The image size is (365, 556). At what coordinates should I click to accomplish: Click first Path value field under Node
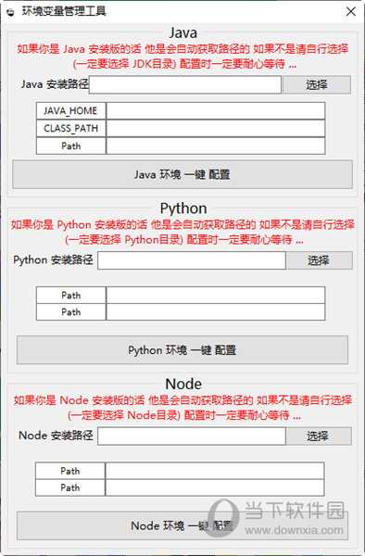click(215, 471)
